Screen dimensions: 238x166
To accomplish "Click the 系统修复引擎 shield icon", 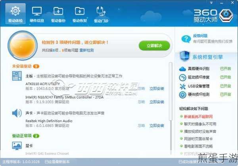I will coord(184,56).
